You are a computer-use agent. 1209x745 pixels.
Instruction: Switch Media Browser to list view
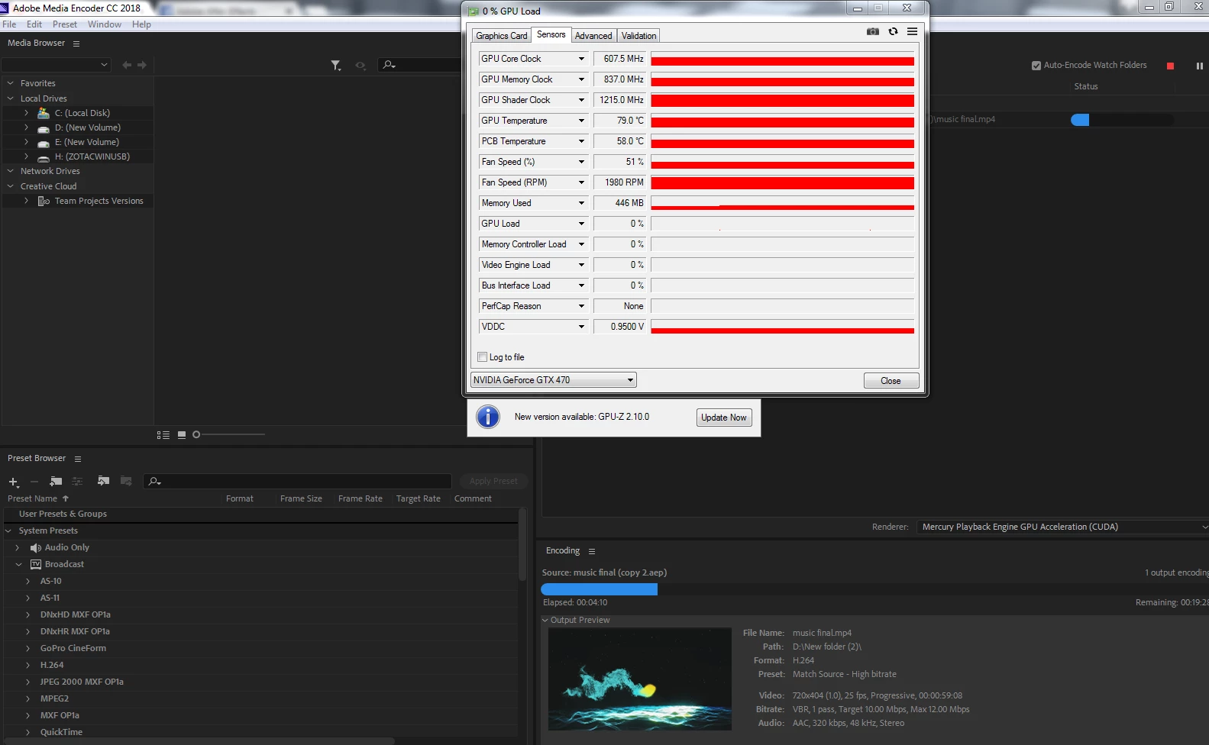[163, 435]
